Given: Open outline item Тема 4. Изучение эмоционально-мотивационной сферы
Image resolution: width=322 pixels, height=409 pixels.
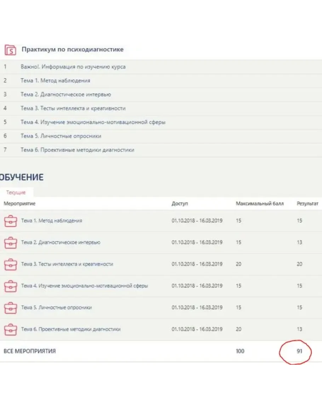Looking at the screenshot, I should point(93,122).
